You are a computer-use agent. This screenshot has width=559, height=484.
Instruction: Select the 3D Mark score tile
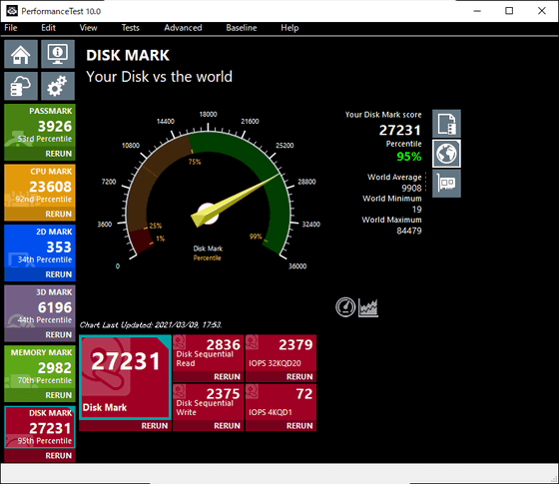(40, 307)
